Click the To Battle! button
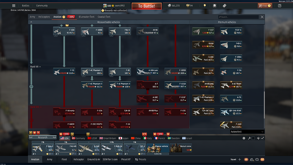The image size is (293, 165). click(x=146, y=6)
